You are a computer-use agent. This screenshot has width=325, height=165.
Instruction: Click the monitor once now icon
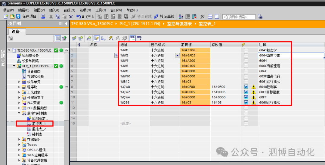point(139,38)
